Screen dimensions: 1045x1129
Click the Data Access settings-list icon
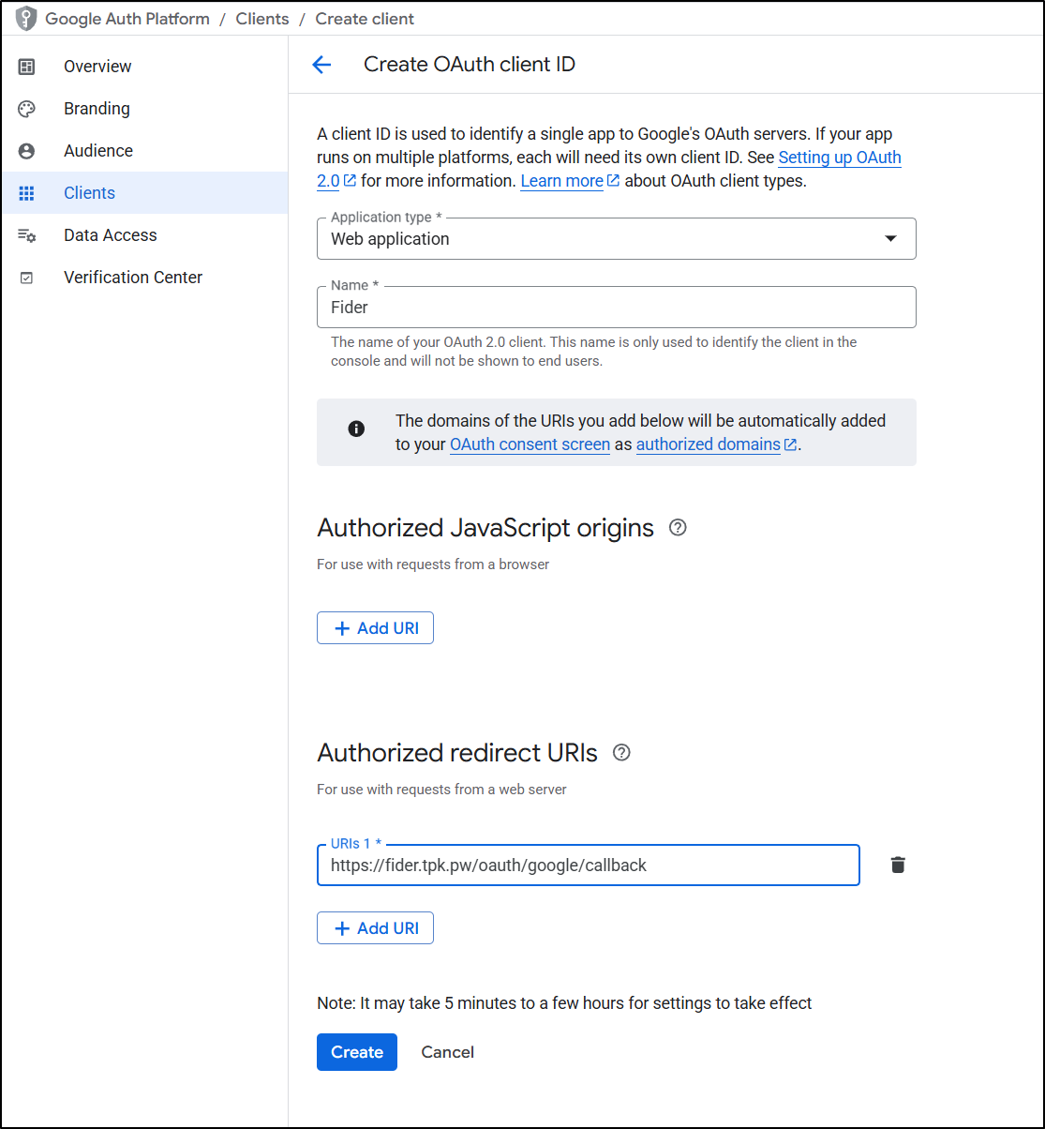(x=26, y=235)
